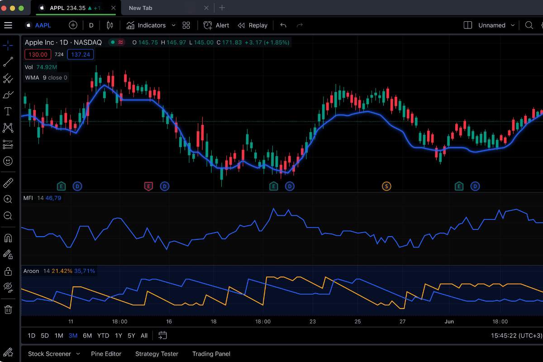
Task: Open the Strategy Tester tab
Action: point(157,354)
